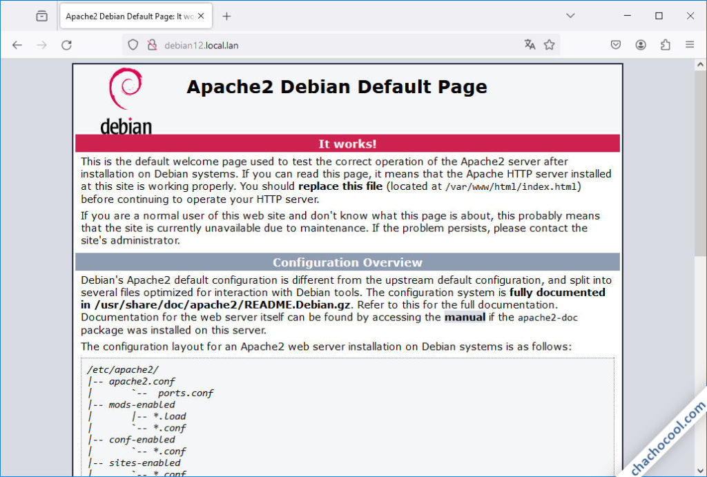Click the forward navigation arrow
Viewport: 707px width, 477px height.
tap(41, 44)
